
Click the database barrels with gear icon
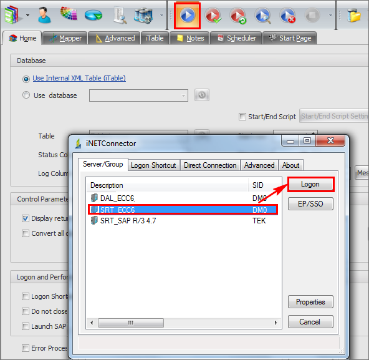point(143,16)
